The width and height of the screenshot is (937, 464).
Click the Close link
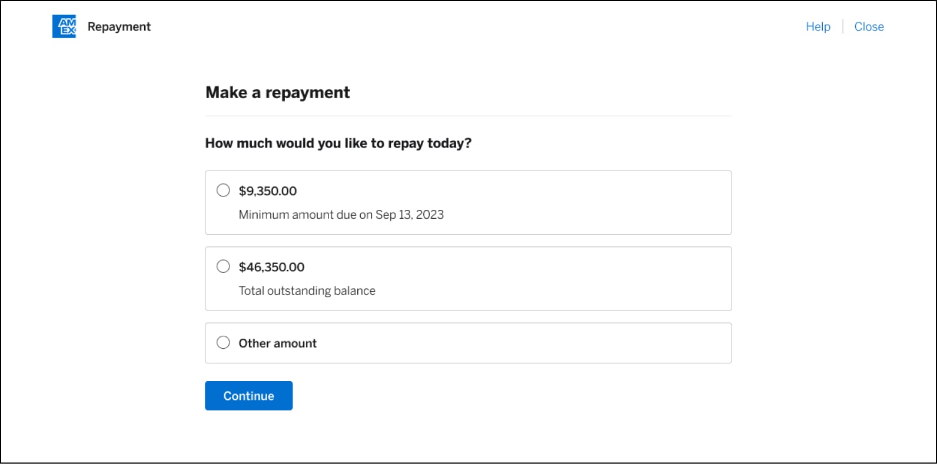point(869,26)
